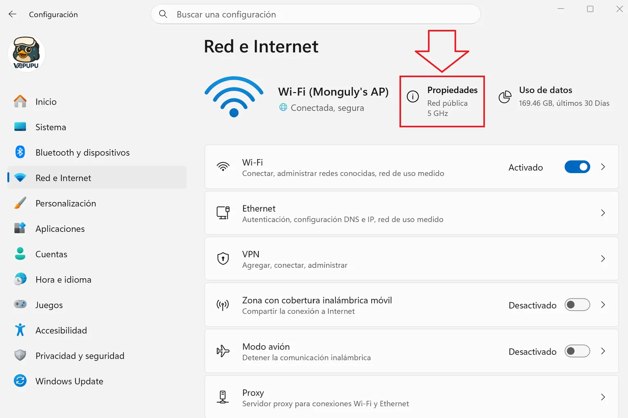Open Propiedades of the Wi-Fi network
This screenshot has height=418, width=628.
click(442, 101)
